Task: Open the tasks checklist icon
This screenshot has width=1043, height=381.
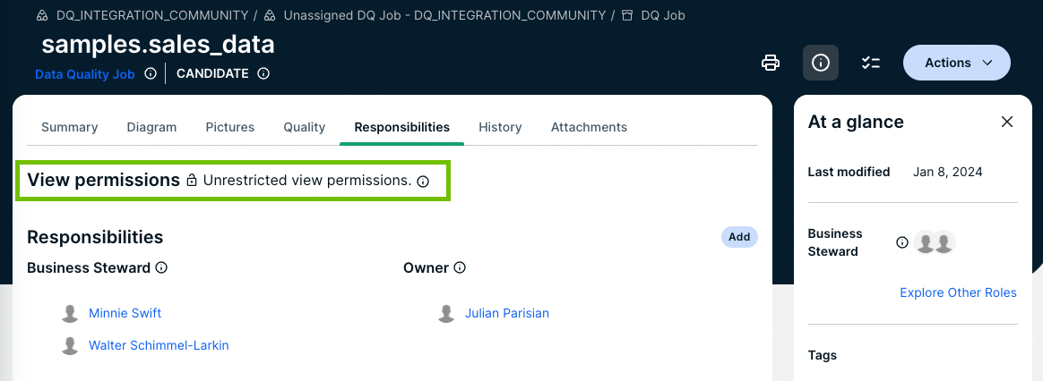Action: click(x=870, y=63)
